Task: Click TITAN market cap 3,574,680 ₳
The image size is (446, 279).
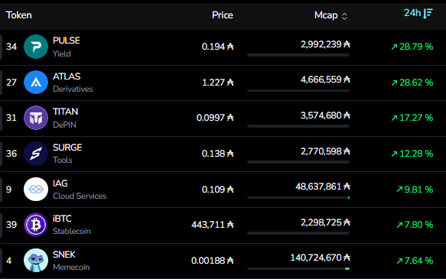Action: tap(325, 115)
